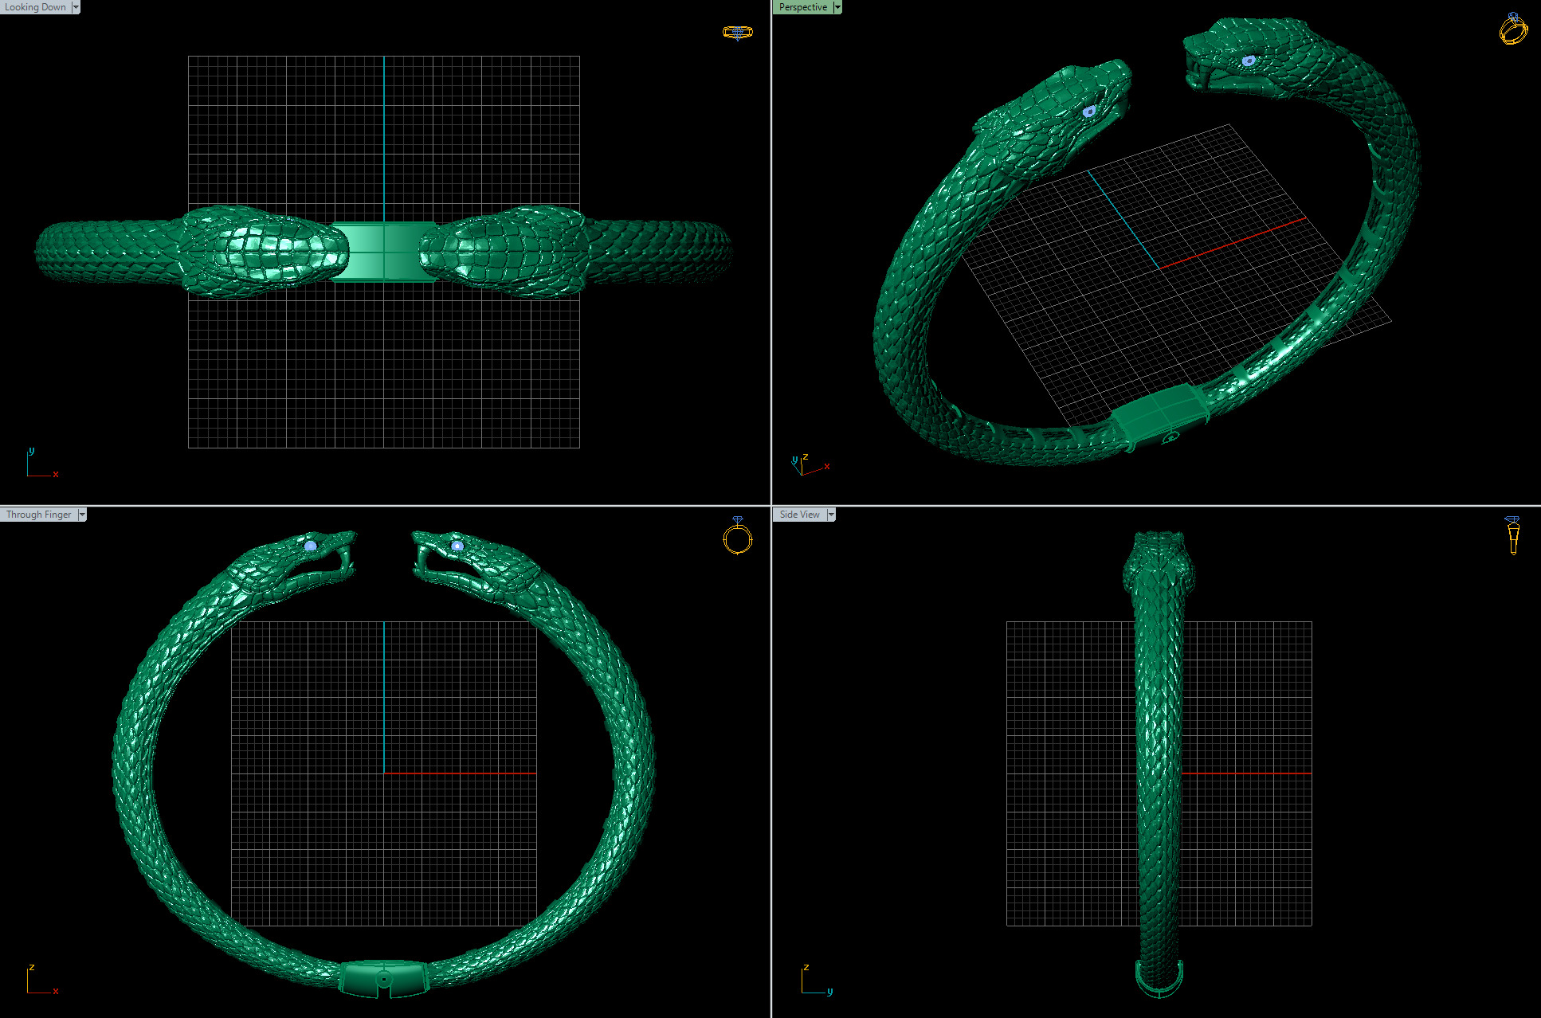Click the Through Finger viewport title
1541x1018 pixels.
point(39,515)
